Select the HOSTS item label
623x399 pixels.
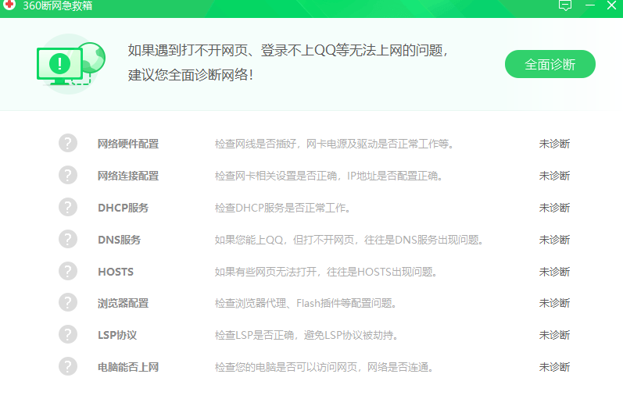116,272
